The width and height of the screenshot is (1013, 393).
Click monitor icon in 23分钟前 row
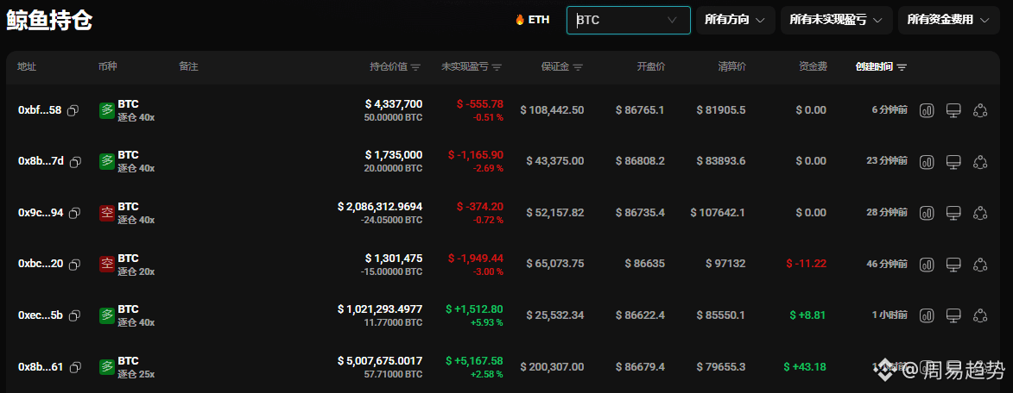pos(953,161)
